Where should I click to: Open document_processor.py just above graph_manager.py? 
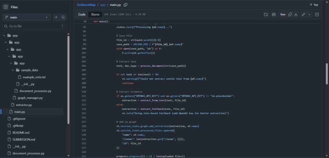(35, 91)
